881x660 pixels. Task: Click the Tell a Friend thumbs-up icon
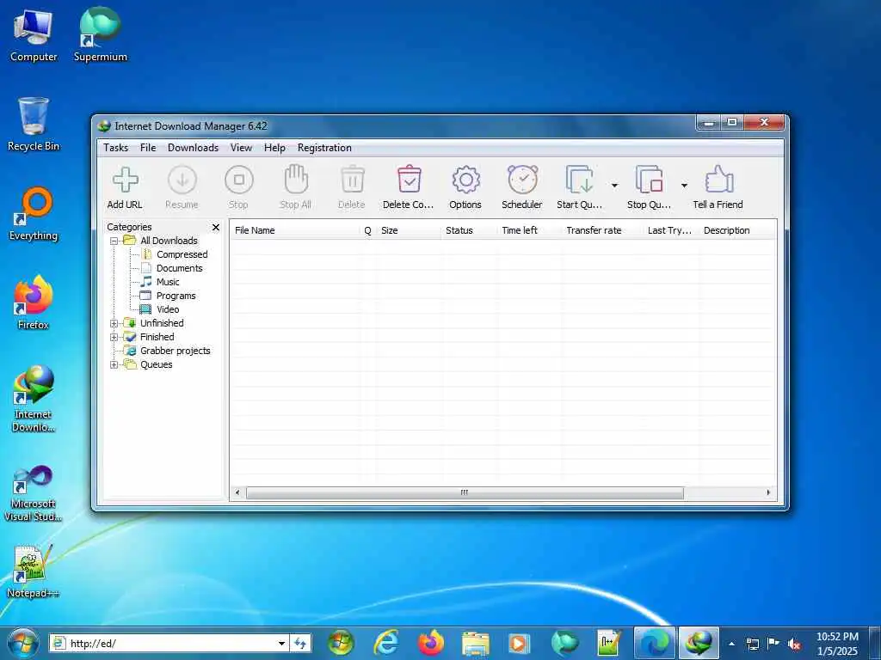718,179
